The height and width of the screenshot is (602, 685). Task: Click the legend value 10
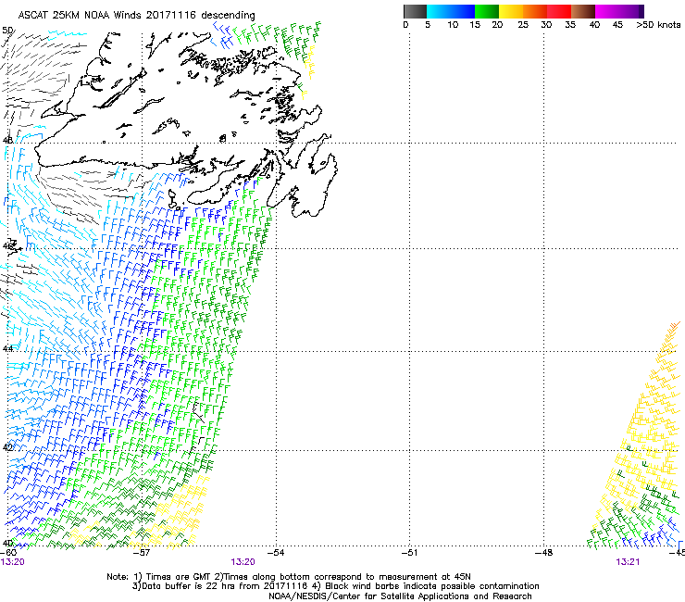click(x=453, y=25)
